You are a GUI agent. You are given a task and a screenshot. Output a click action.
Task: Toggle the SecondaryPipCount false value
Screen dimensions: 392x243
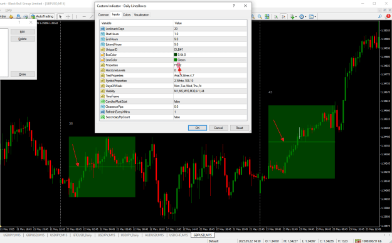210,117
